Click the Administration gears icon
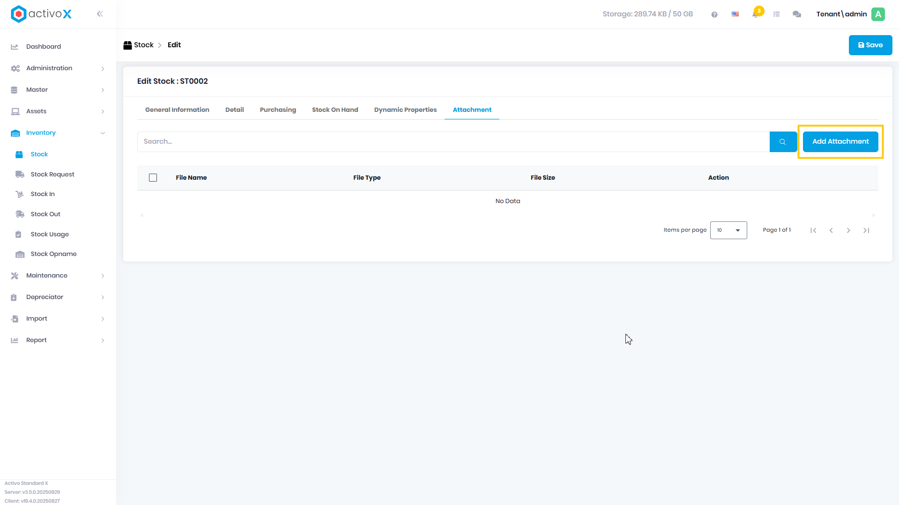 pyautogui.click(x=15, y=68)
